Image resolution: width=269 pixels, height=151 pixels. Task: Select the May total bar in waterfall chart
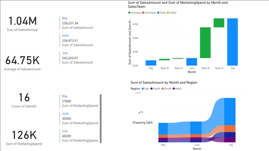(151, 63)
